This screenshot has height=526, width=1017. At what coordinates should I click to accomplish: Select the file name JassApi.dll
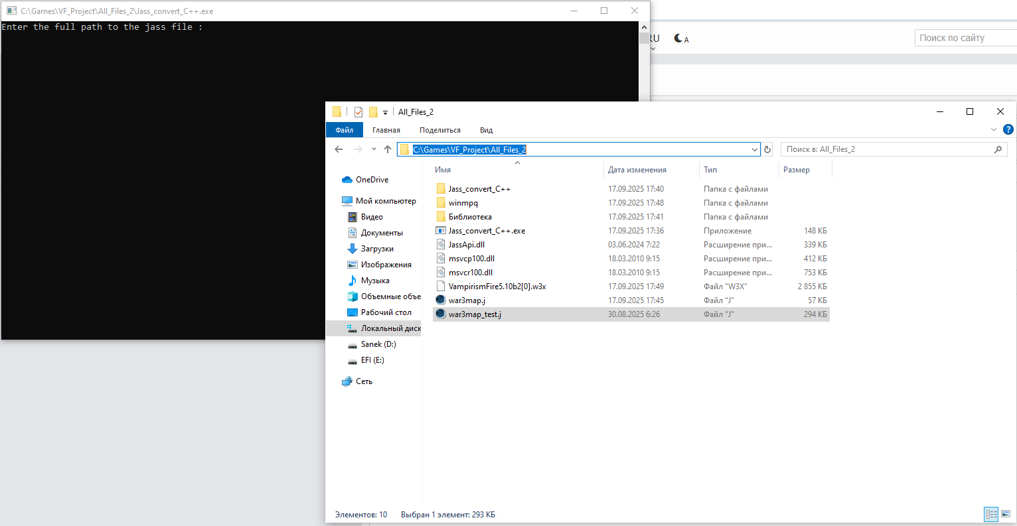467,245
